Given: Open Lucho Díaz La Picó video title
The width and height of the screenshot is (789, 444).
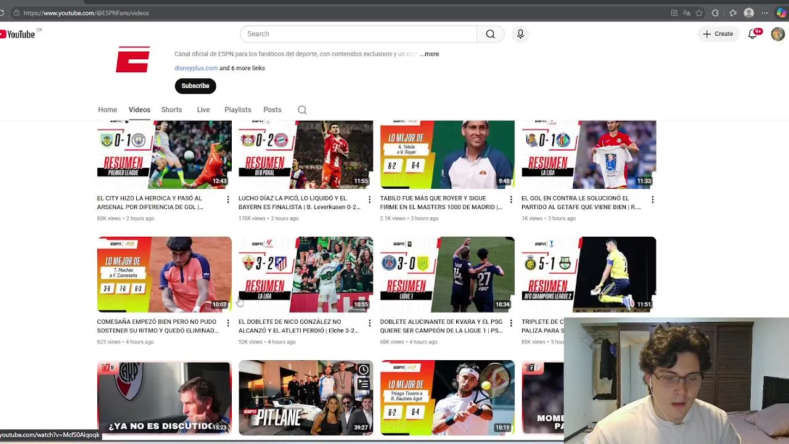Looking at the screenshot, I should (299, 203).
